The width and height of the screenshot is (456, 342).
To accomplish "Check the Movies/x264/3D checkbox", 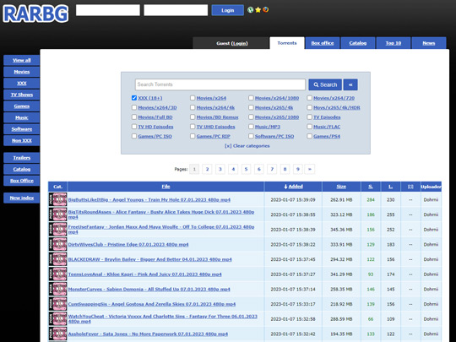I will click(x=134, y=107).
